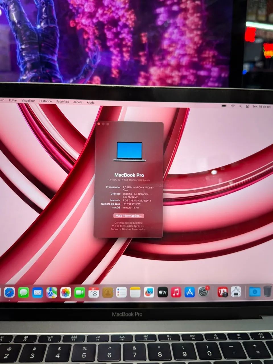
Task: Select '8 GB 2133 MHz LPDDR3' memory text
Action: click(136, 201)
